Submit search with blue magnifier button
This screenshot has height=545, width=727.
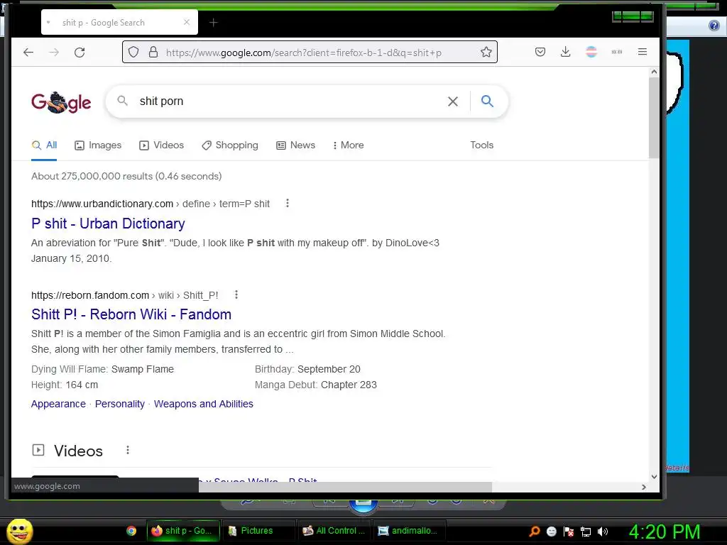point(487,101)
